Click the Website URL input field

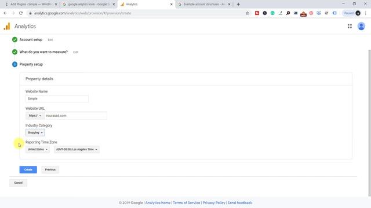(75, 116)
